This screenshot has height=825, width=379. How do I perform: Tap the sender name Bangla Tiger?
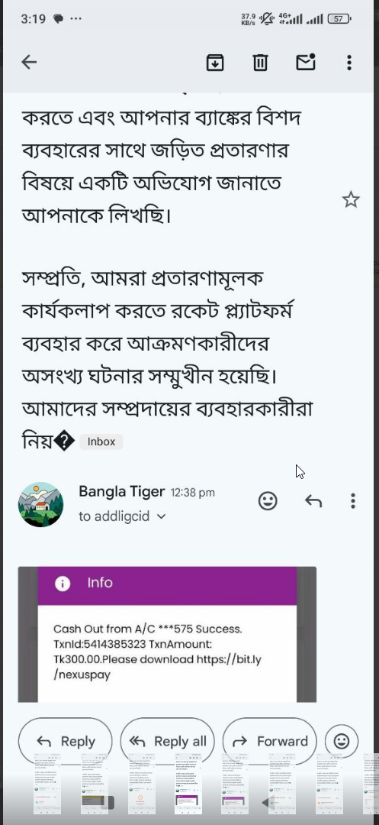tap(122, 491)
